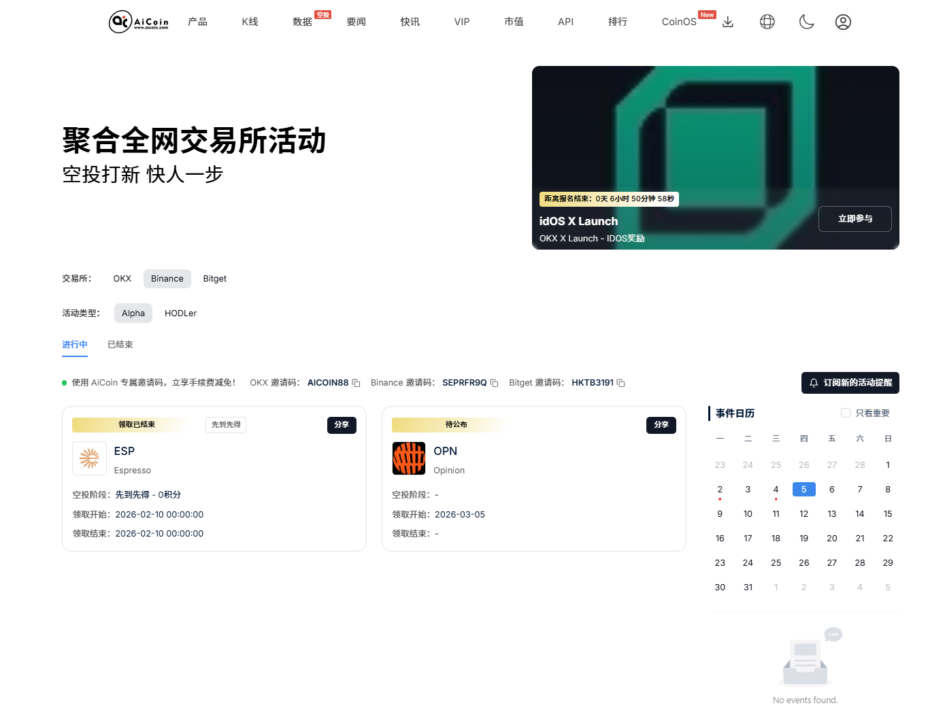This screenshot has width=928, height=712.
Task: Open the 数据 menu with 空投 badge
Action: 301,22
